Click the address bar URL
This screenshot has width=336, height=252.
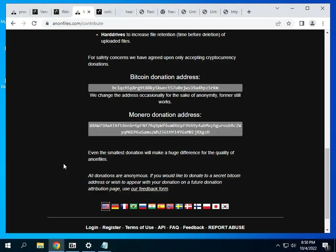(x=78, y=23)
